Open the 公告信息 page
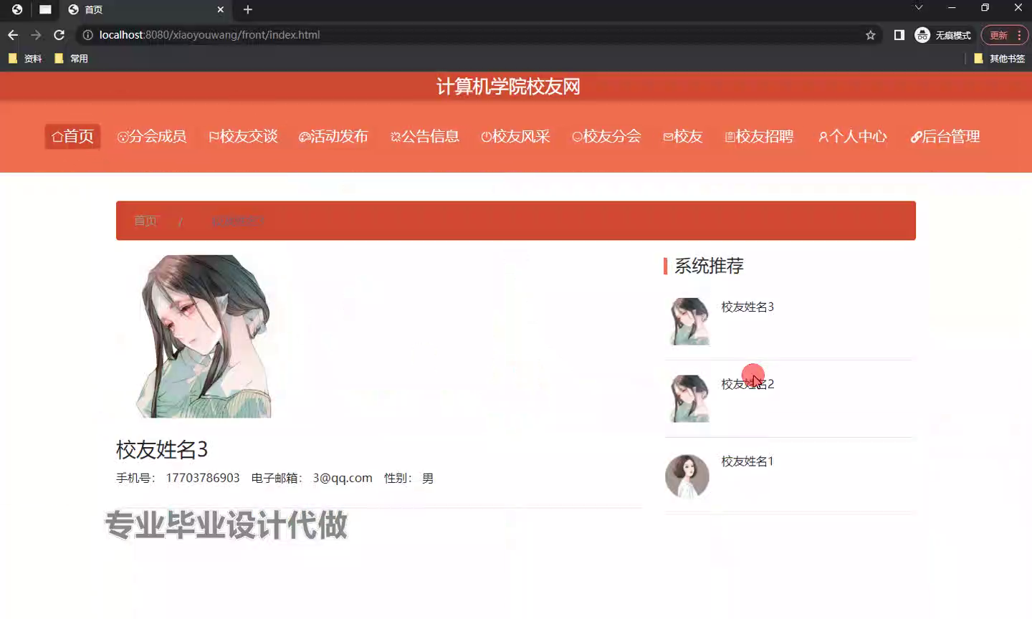The image size is (1032, 619). 425,136
